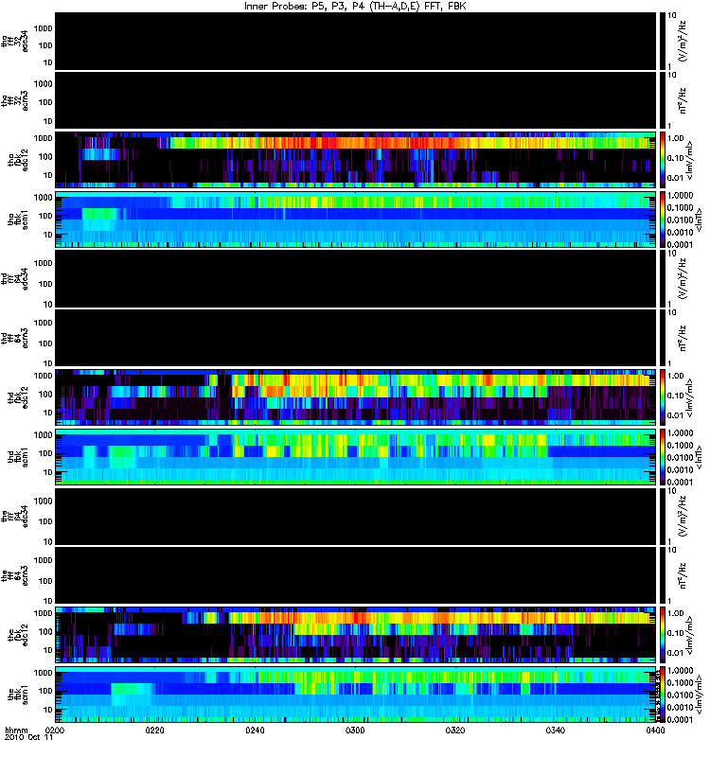Select the thd fbk scm1 spectrogram panel
The height and width of the screenshot is (757, 710).
click(x=355, y=457)
